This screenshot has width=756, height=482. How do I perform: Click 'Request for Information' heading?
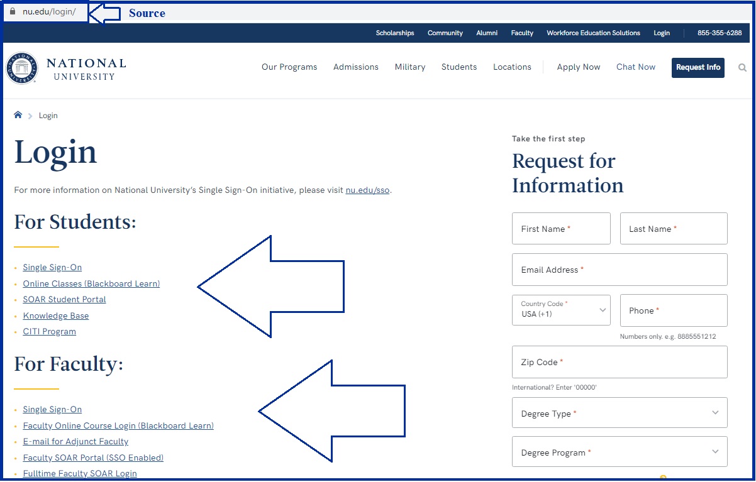567,173
